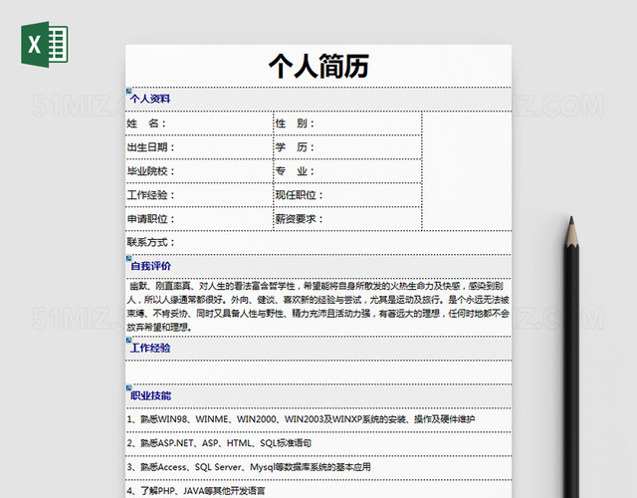637x498 pixels.
Task: Click skill line 4 about PHP and JAVA
Action: point(196,491)
